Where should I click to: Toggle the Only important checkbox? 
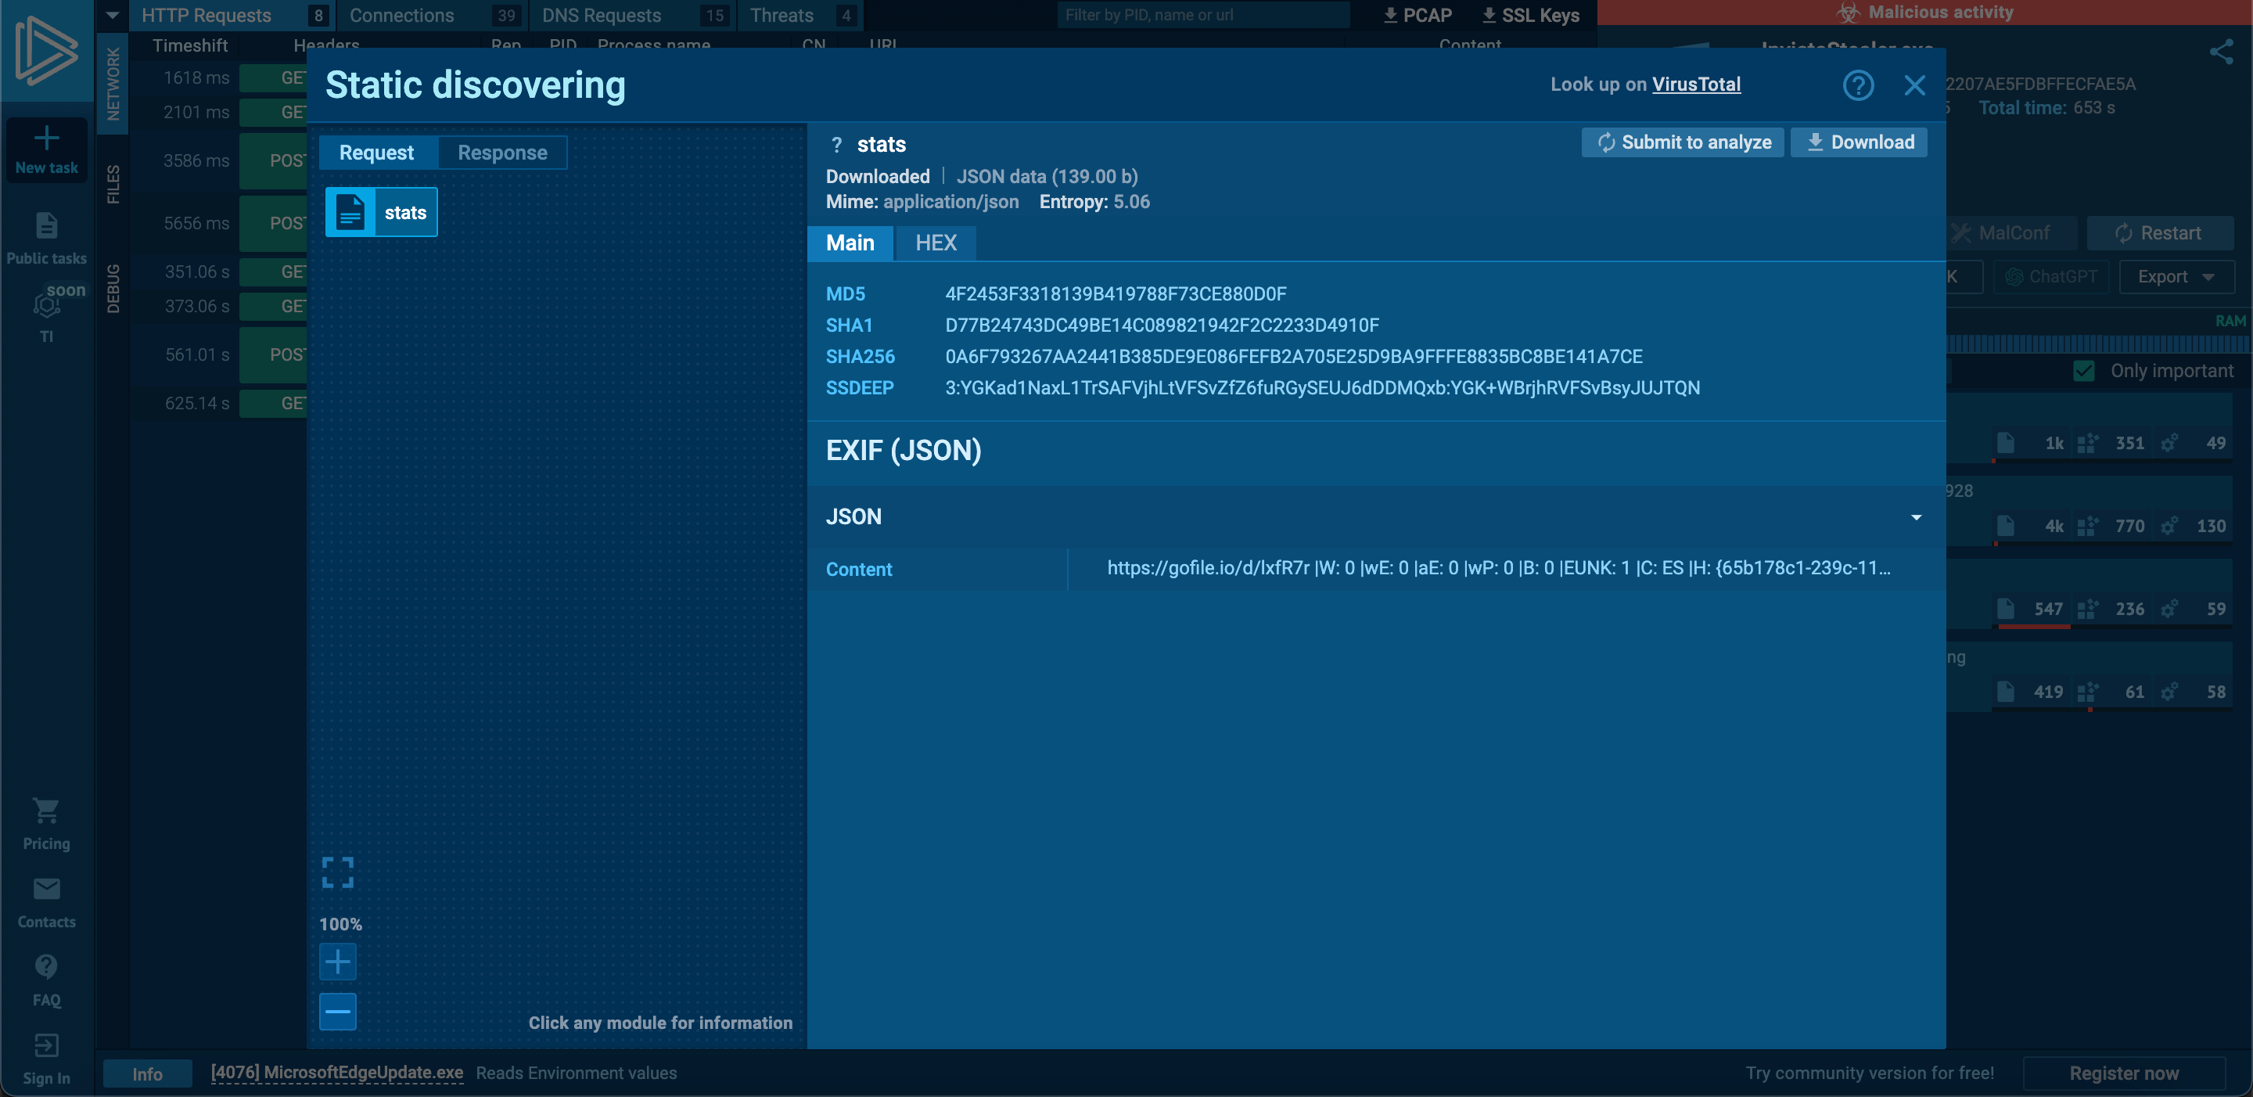point(2084,371)
